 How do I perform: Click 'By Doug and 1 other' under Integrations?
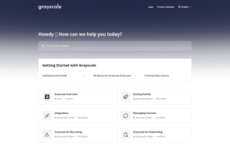(64, 118)
